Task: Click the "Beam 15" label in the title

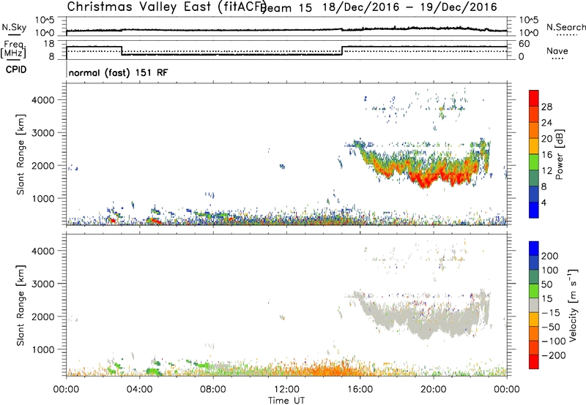Action: [x=286, y=7]
